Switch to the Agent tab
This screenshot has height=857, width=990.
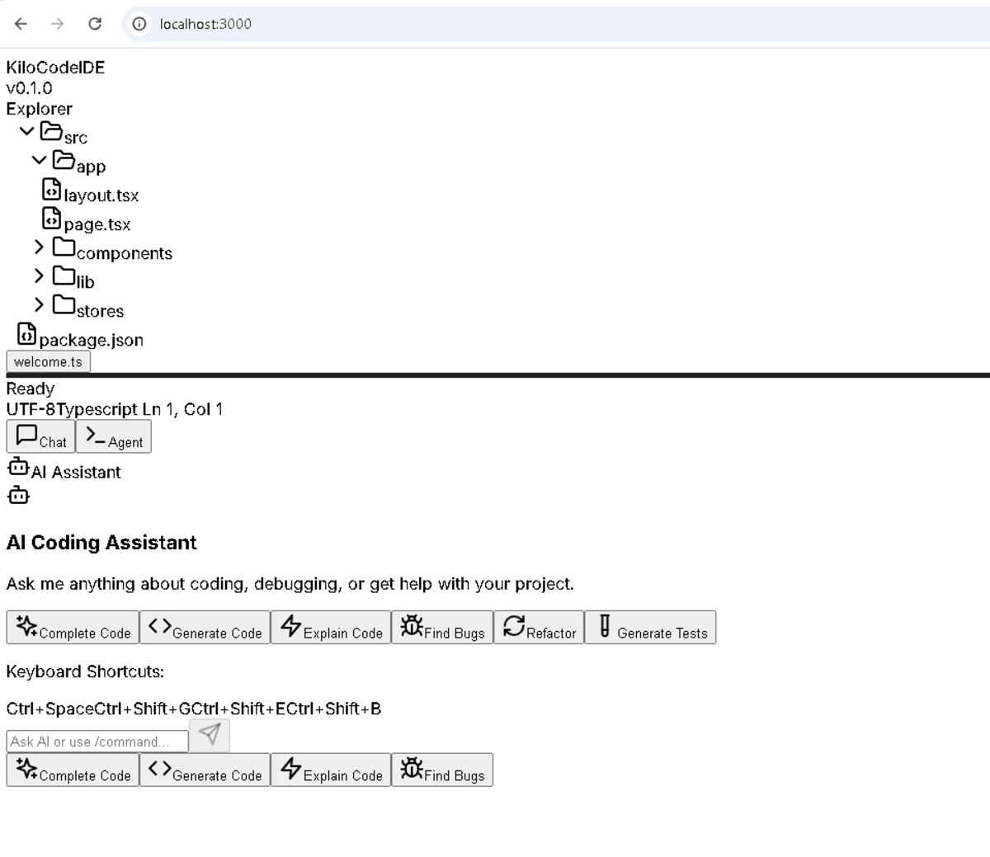pyautogui.click(x=114, y=436)
